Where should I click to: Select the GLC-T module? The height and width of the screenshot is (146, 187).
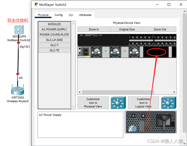click(54, 45)
